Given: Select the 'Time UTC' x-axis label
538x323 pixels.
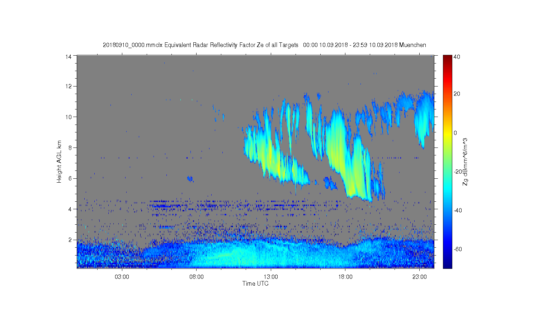Looking at the screenshot, I should click(255, 284).
